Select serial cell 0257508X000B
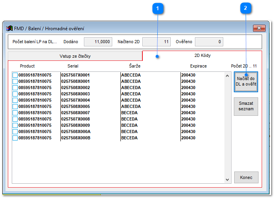This screenshot has width=275, height=199. pyautogui.click(x=76, y=138)
